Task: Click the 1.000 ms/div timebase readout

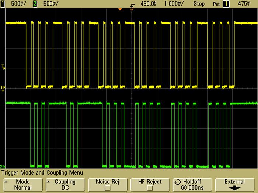Action: tap(175, 3)
